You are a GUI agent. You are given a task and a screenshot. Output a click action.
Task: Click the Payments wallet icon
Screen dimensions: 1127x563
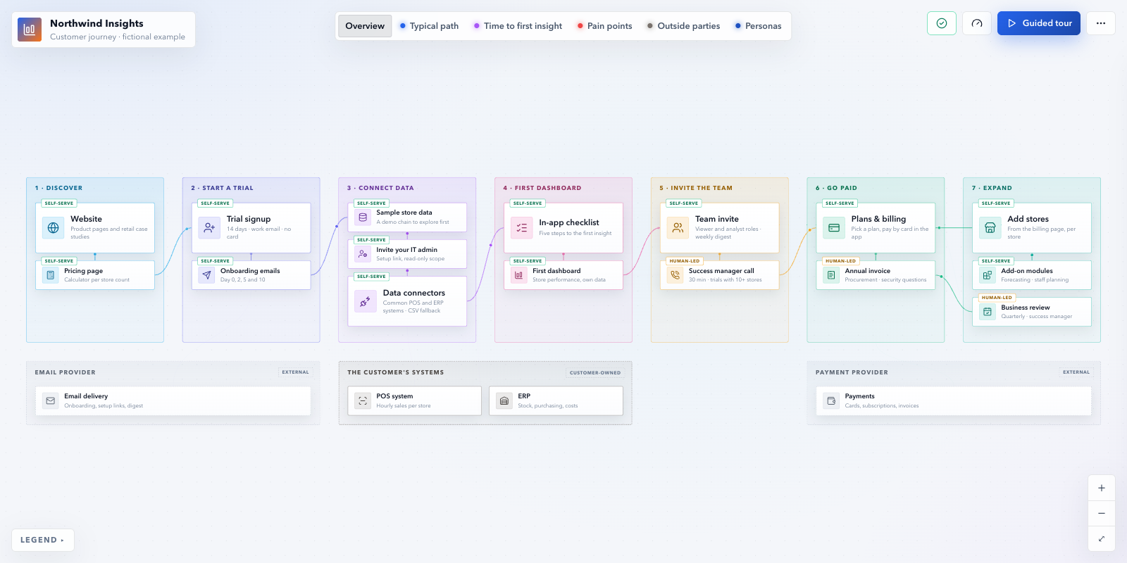(831, 401)
